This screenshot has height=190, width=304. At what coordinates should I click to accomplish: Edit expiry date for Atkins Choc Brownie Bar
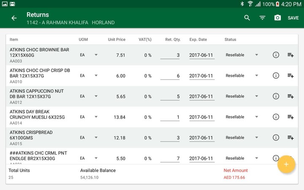(201, 55)
